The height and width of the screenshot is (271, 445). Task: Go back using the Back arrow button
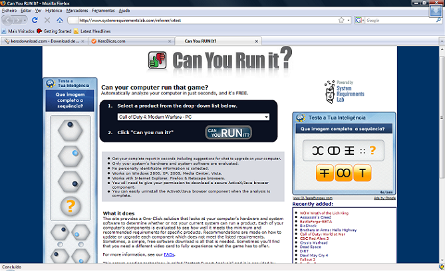coord(8,20)
